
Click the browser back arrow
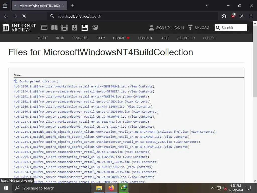(6, 16)
